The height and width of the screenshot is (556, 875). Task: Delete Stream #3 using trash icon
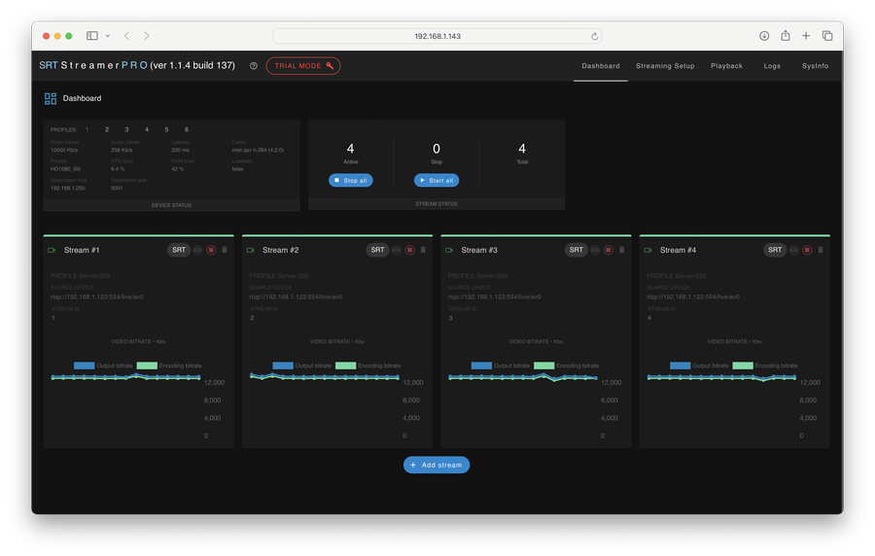tap(621, 250)
